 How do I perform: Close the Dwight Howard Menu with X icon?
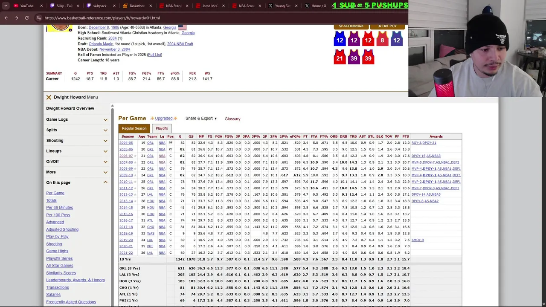tap(49, 97)
